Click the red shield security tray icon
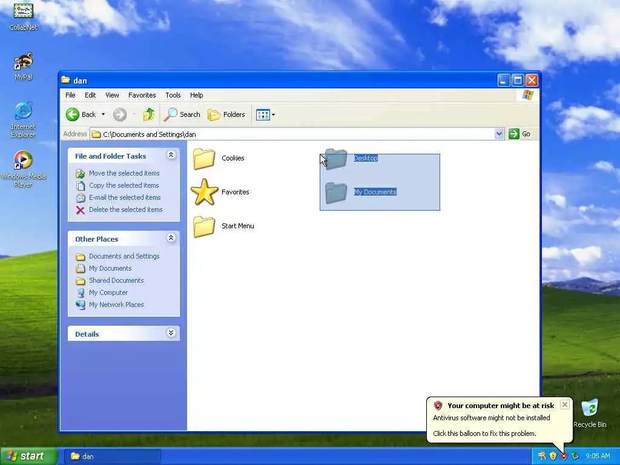Image resolution: width=620 pixels, height=465 pixels. pos(564,457)
